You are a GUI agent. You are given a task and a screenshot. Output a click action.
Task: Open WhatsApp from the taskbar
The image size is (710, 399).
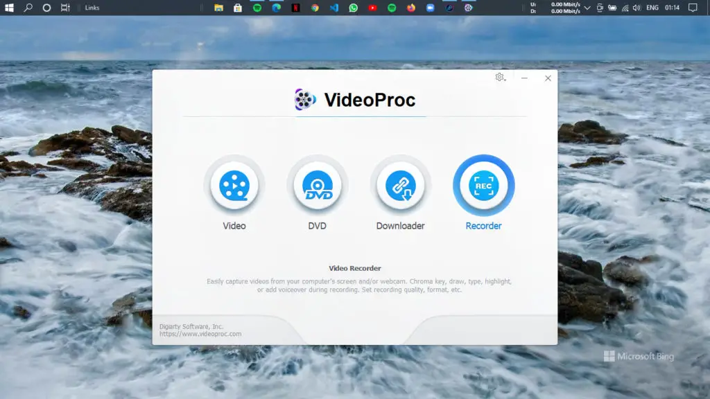click(x=353, y=8)
